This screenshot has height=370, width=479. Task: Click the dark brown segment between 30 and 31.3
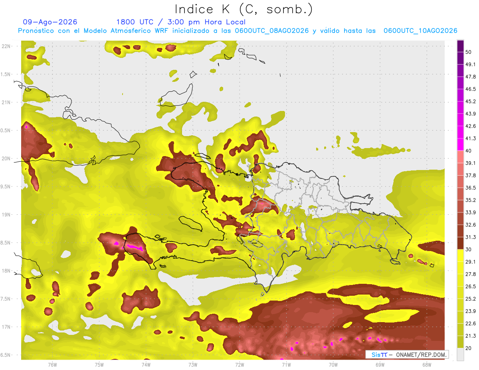[x=461, y=243]
